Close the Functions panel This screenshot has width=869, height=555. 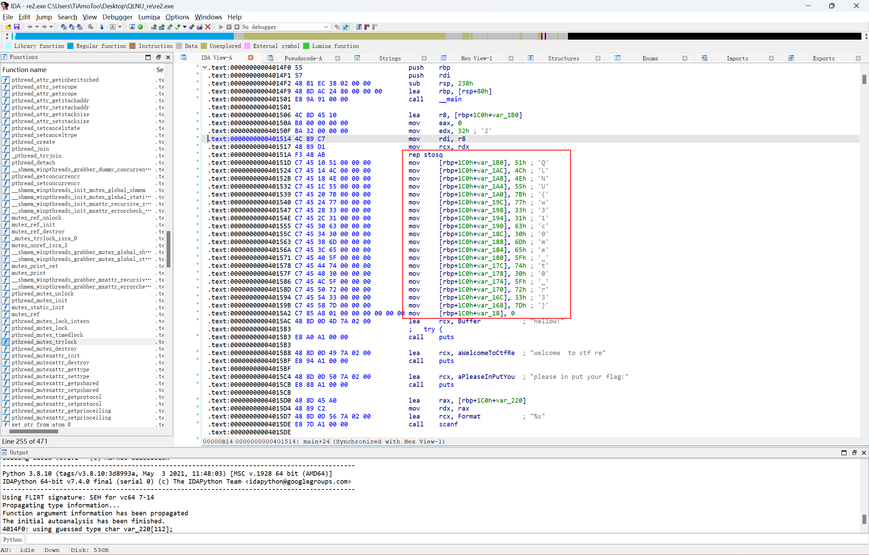click(x=168, y=57)
